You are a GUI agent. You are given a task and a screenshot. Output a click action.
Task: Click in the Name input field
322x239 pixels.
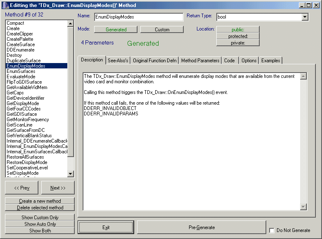click(138, 17)
